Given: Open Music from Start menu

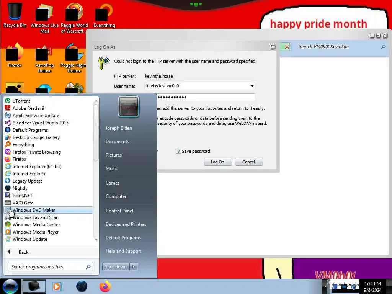Looking at the screenshot, I should (x=111, y=168).
